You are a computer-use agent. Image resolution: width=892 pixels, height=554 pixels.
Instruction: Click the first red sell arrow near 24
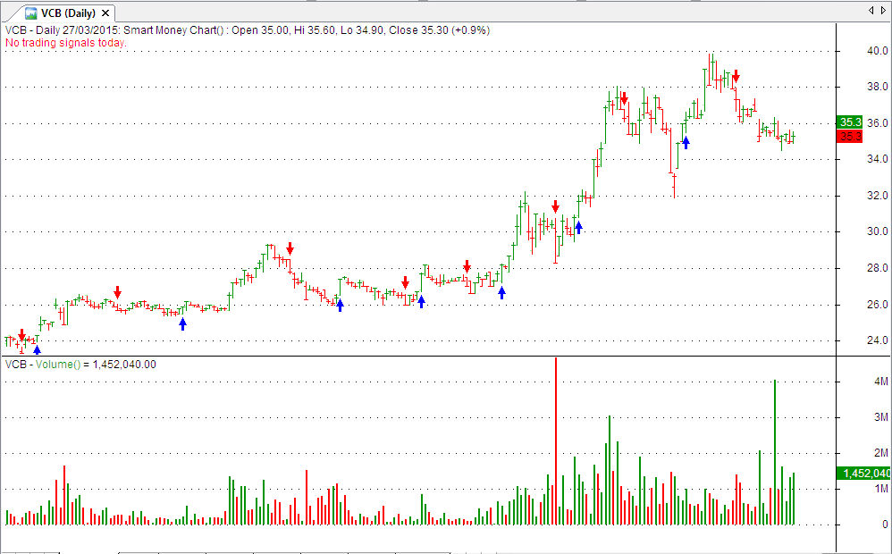[21, 334]
